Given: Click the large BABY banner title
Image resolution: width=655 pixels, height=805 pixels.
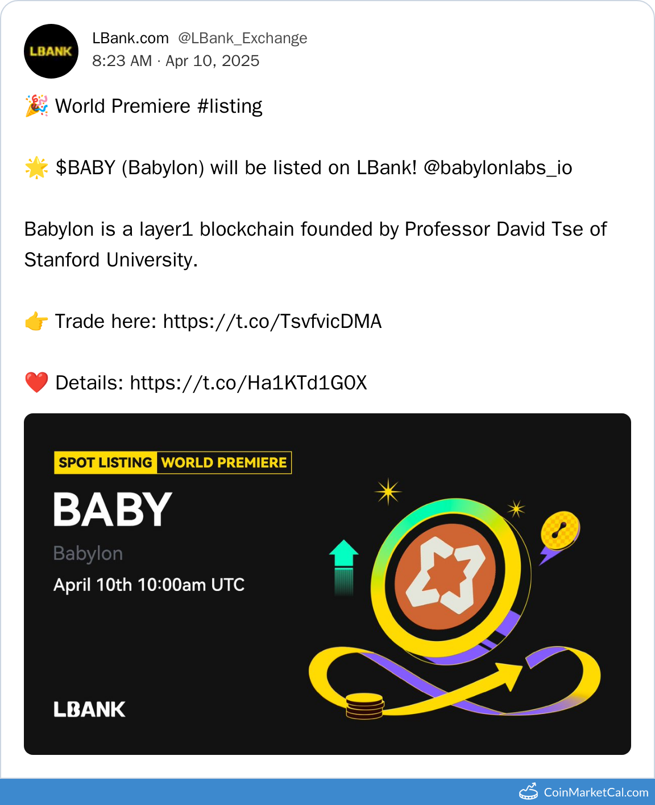Looking at the screenshot, I should point(113,510).
